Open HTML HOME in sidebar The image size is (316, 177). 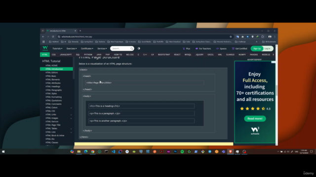[51, 65]
